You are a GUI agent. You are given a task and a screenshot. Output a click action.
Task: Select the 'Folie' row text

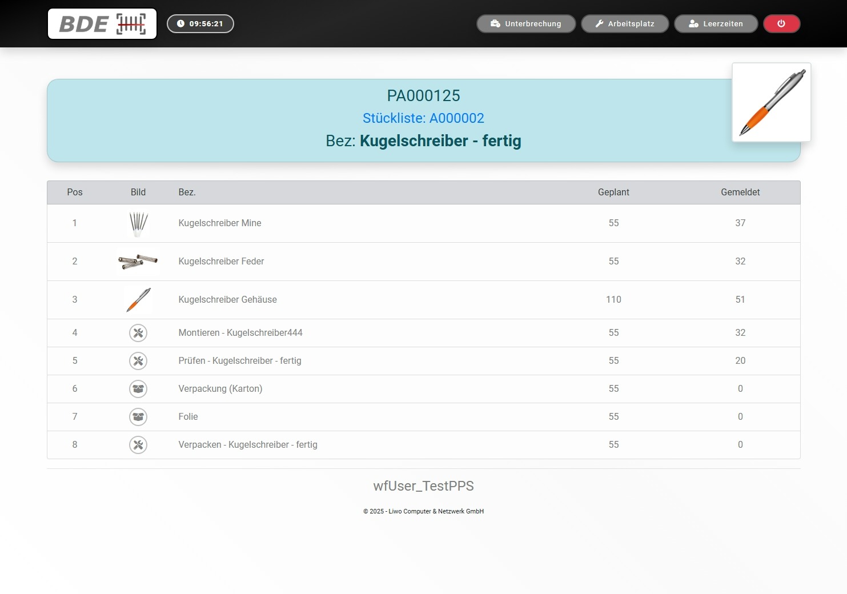188,417
